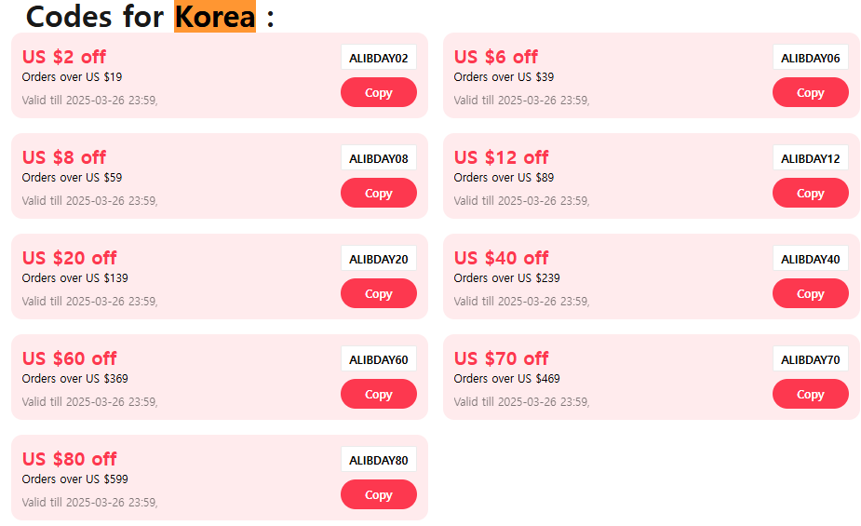Copy the ALIBDAY12 coupon code
The image size is (861, 526).
(810, 193)
